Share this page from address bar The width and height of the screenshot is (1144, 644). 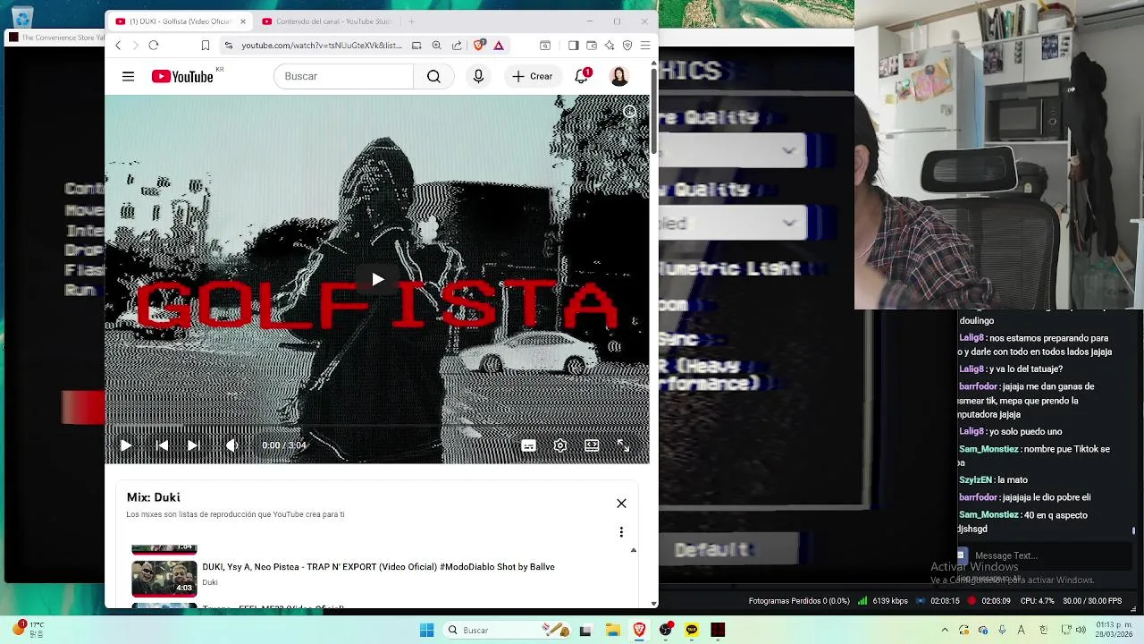tap(457, 46)
